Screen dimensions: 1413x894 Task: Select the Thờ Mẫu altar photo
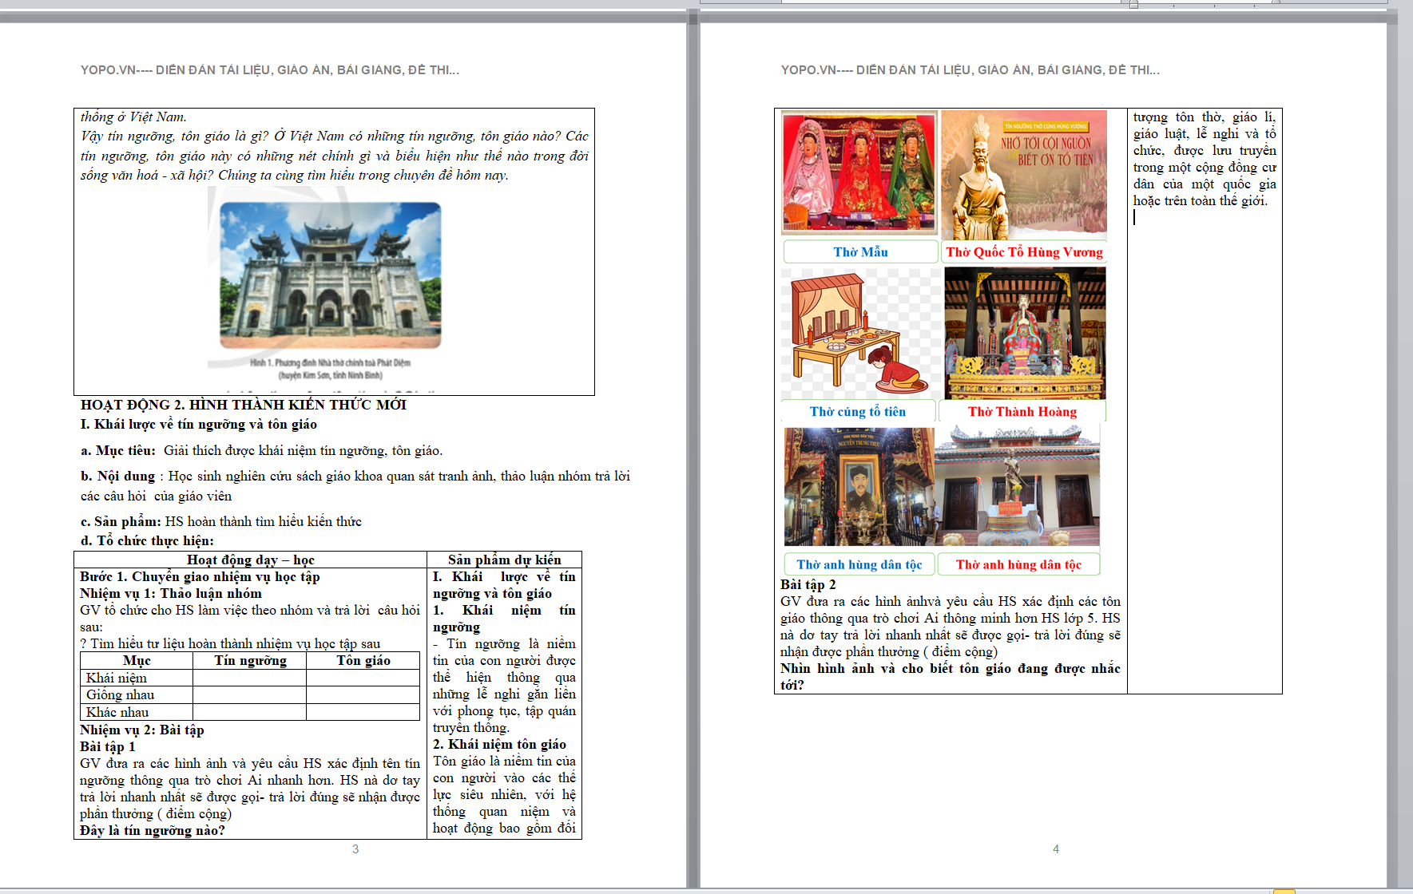[x=859, y=172]
